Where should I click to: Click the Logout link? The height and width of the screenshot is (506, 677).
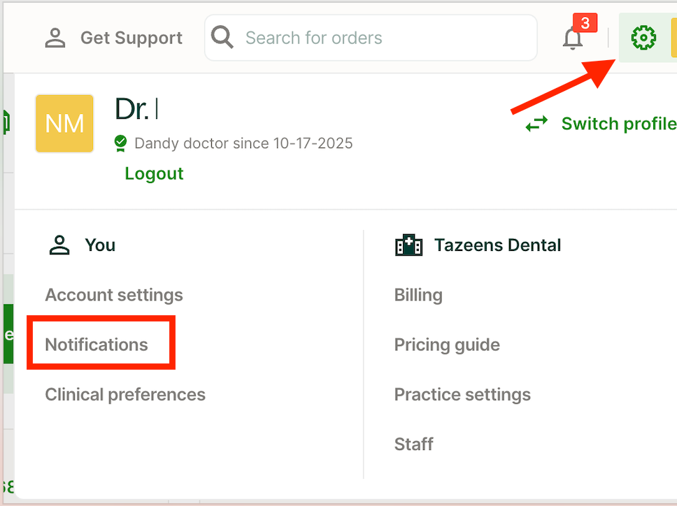[x=154, y=173]
